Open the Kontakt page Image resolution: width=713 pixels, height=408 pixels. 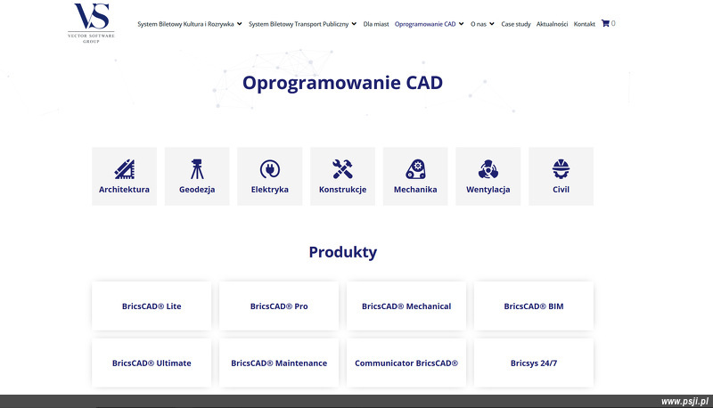pos(585,24)
